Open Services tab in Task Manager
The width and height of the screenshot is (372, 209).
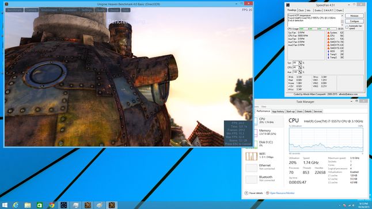[318, 111]
